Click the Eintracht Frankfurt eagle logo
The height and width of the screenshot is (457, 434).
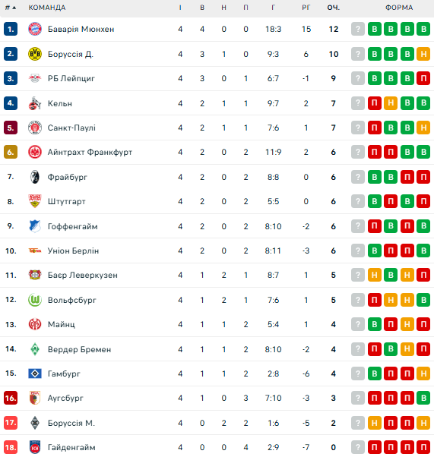[x=35, y=152]
